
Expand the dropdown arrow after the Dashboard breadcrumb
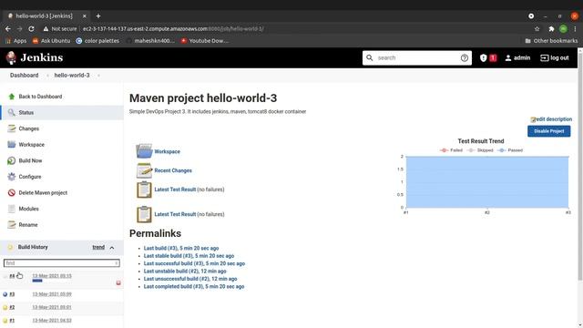point(47,76)
